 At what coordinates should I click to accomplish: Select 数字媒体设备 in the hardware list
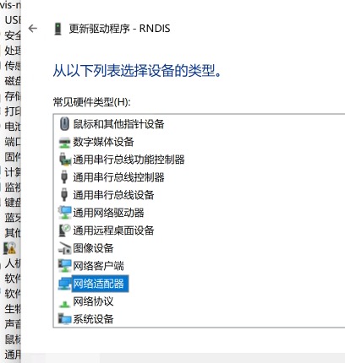point(103,142)
